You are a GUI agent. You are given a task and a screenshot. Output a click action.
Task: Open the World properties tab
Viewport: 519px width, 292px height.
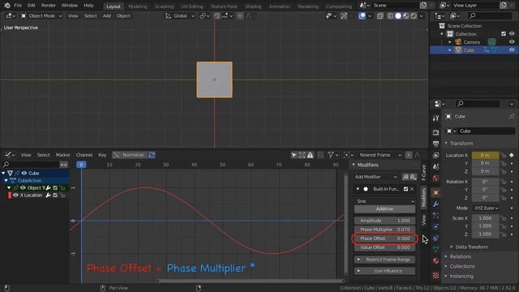[436, 178]
